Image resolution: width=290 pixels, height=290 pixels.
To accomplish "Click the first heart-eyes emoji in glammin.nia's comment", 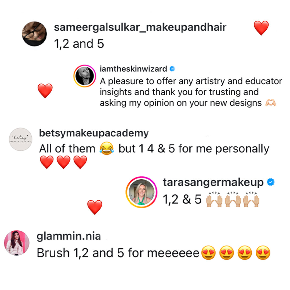I will (x=208, y=253).
